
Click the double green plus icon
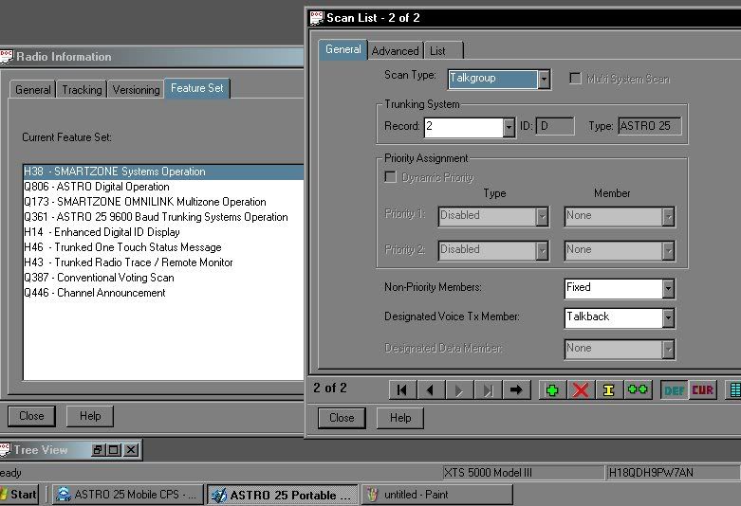(638, 390)
